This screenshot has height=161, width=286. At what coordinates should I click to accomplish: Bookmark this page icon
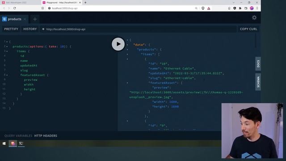coord(42,8)
